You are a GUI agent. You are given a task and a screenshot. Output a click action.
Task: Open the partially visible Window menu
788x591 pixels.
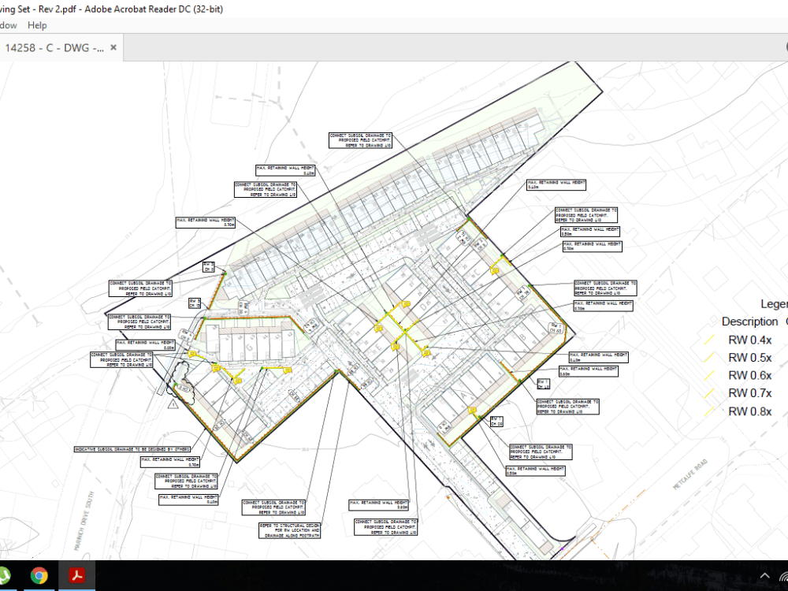click(8, 25)
